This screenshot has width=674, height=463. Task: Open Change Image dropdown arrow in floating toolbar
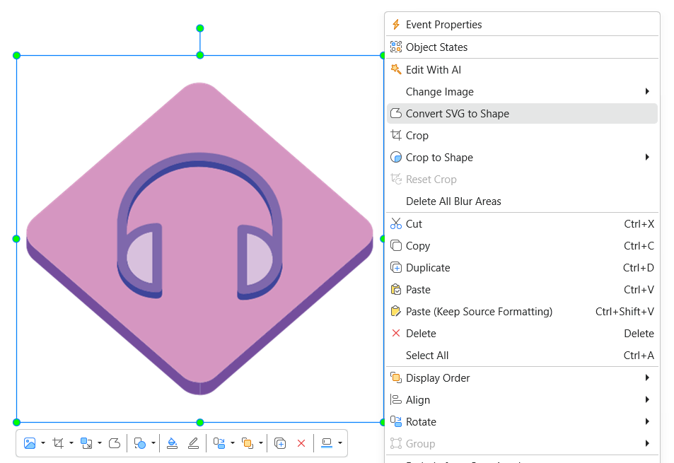pyautogui.click(x=43, y=443)
